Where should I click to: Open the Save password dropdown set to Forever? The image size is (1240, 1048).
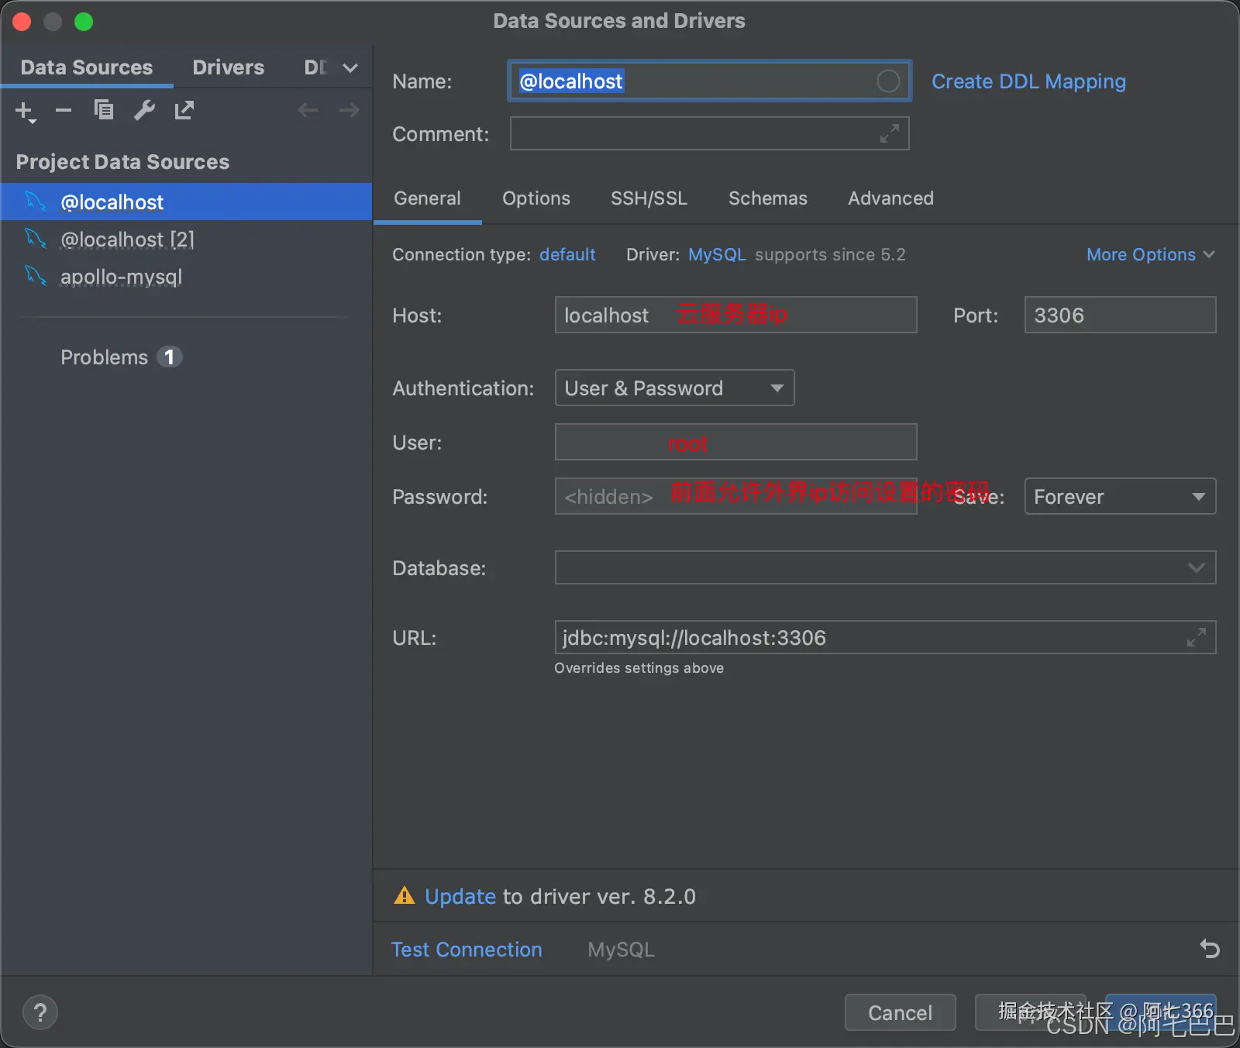pos(1121,496)
